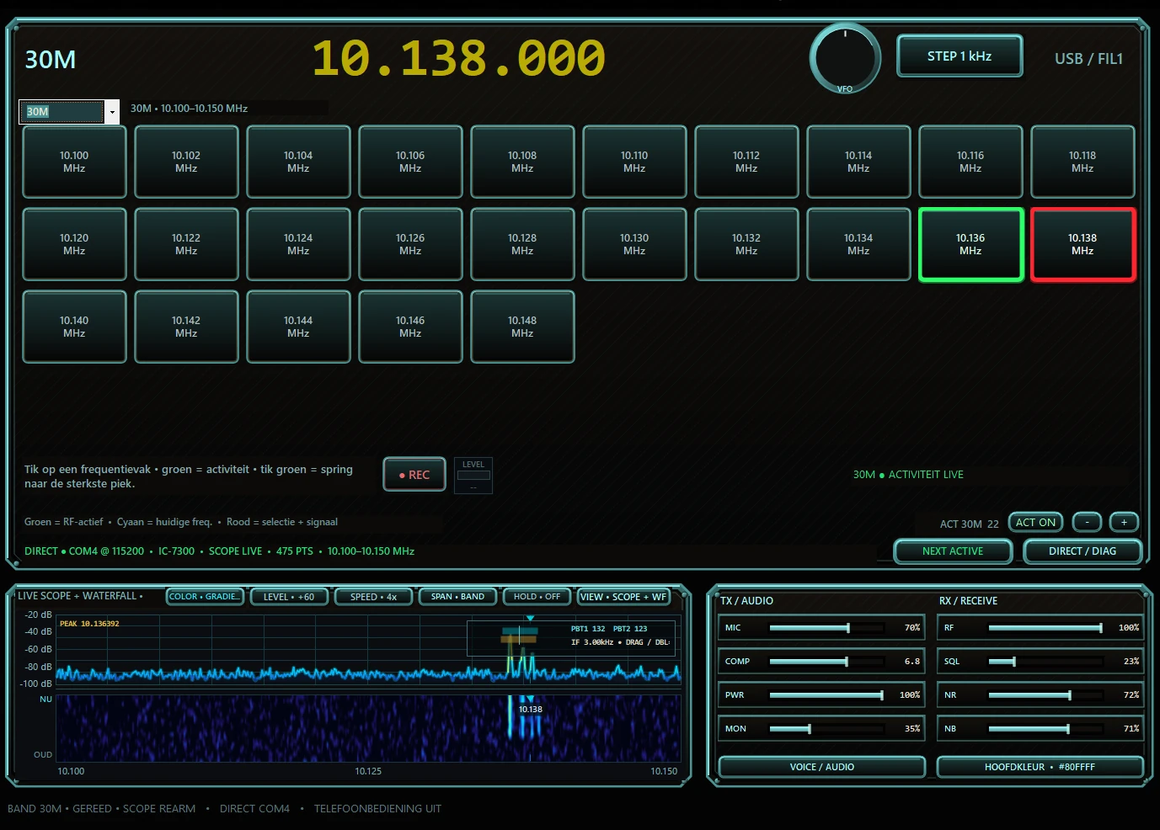Click the 30M ACTIVITEIT LIVE status
Viewport: 1160px width, 830px height.
coord(908,475)
